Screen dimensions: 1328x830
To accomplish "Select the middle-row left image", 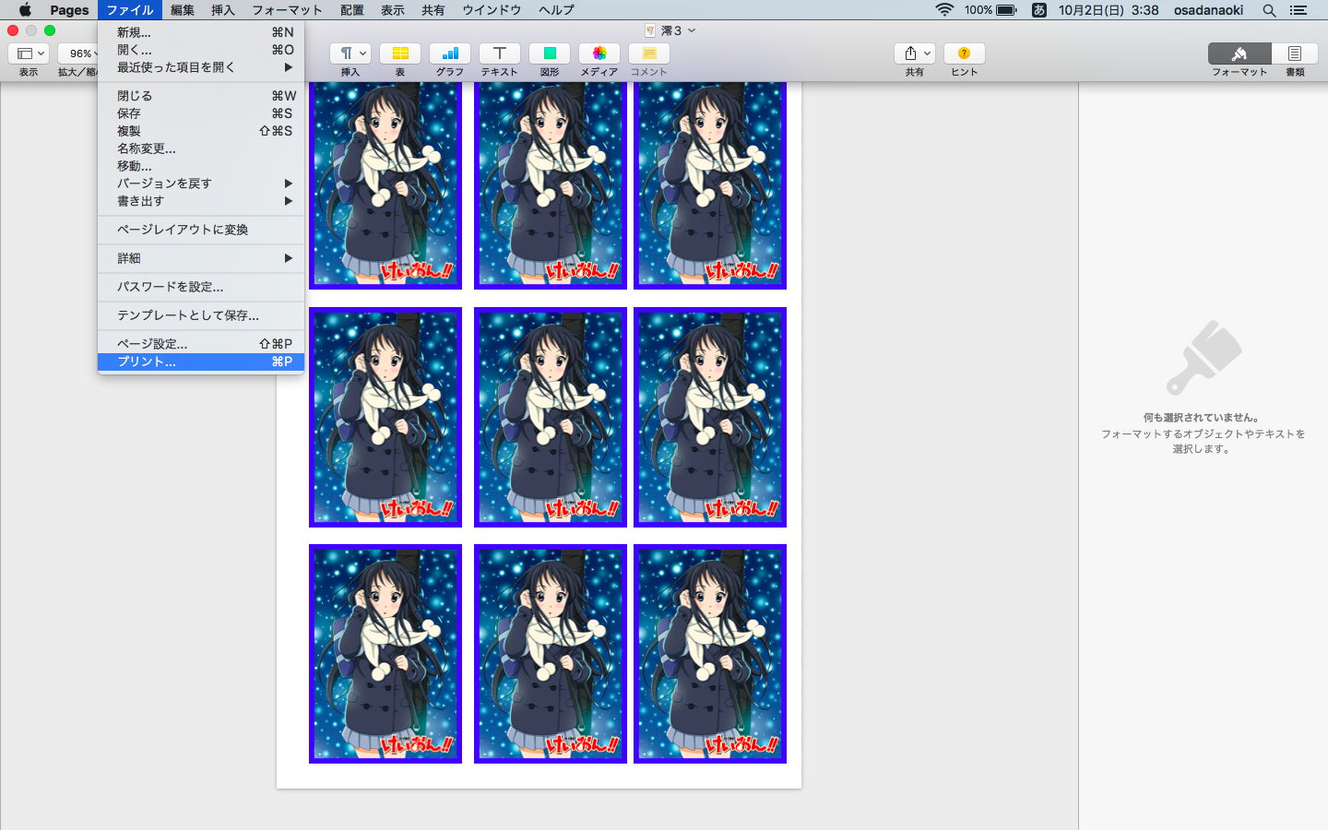I will (385, 417).
